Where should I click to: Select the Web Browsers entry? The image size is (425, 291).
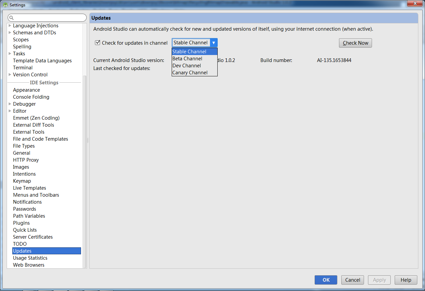(x=28, y=265)
